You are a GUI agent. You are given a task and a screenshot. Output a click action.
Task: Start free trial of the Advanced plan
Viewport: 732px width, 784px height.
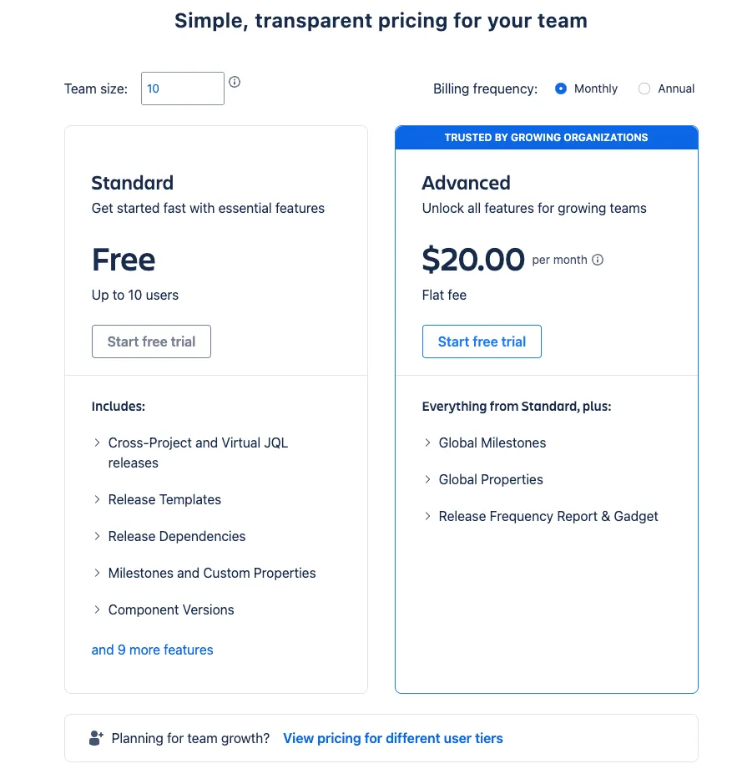tap(482, 341)
